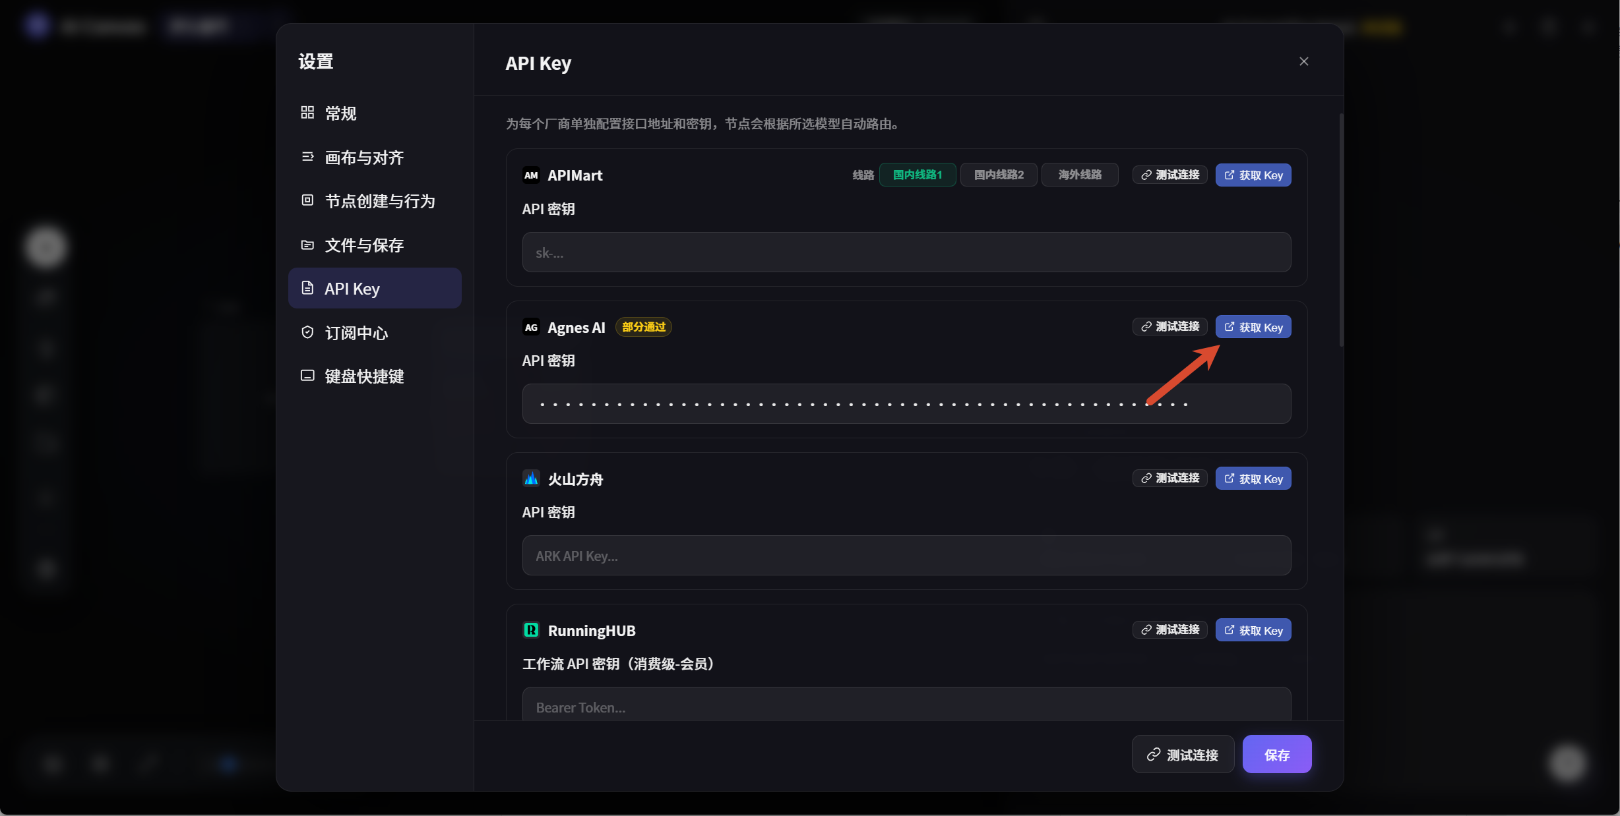Test connection for APIMart
Screen dimensions: 1620x816
1170,175
